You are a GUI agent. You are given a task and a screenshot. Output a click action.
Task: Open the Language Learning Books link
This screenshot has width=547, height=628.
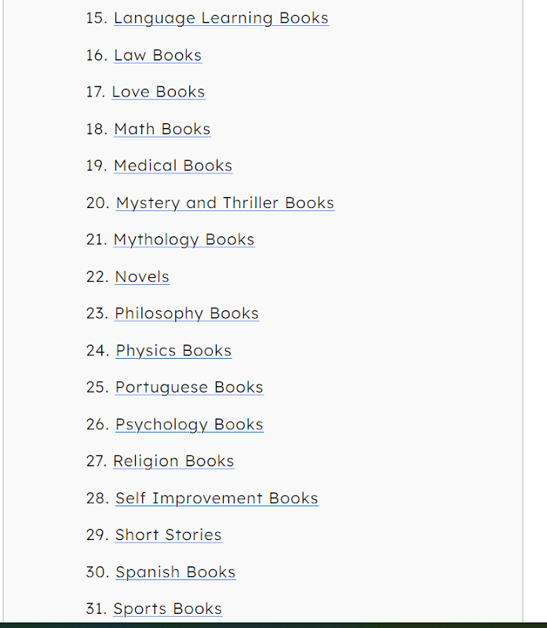pos(221,18)
